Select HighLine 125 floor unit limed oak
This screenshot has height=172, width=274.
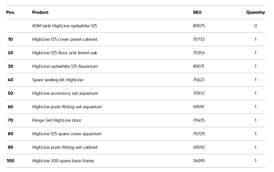[x=65, y=53]
